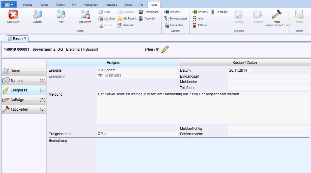Open Termine in the side panel
Image resolution: width=311 pixels, height=173 pixels.
pos(24,81)
